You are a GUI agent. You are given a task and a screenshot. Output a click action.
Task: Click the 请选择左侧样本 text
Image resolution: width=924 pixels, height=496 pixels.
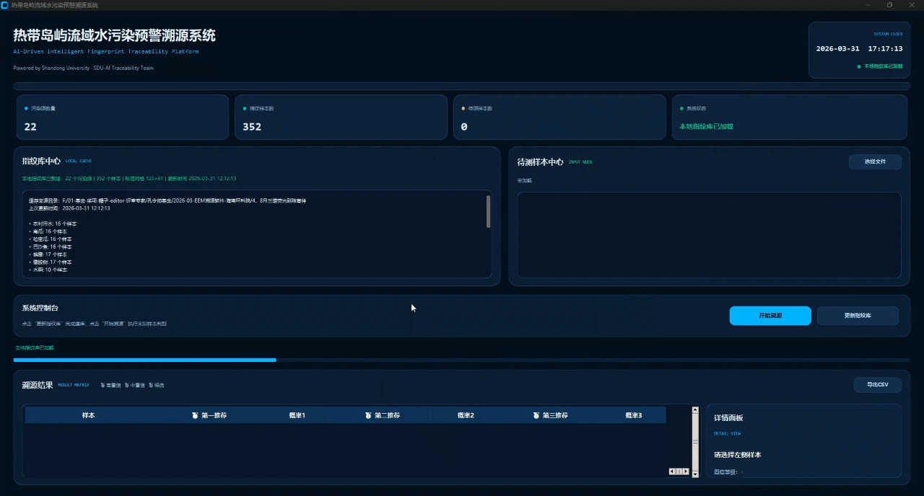pyautogui.click(x=737, y=455)
